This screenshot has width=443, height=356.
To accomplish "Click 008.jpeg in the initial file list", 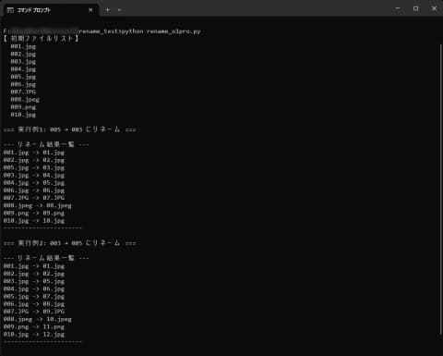I will tap(25, 99).
